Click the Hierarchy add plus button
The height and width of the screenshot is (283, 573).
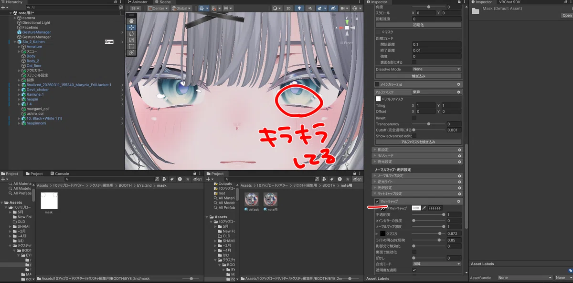[3, 8]
